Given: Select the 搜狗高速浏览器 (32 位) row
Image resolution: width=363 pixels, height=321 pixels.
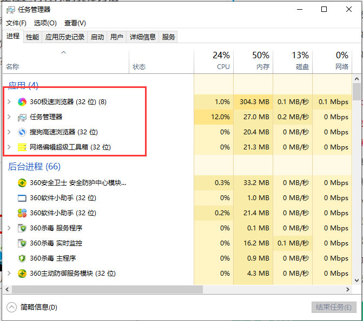Looking at the screenshot, I should (177, 132).
